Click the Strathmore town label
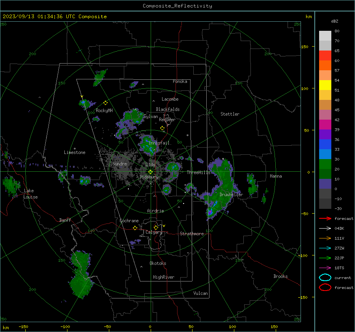The height and width of the screenshot is (332, 355). [192, 234]
